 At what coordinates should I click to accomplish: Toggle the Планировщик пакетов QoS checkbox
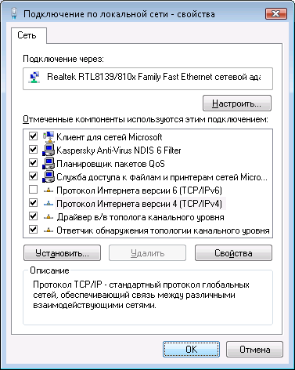33,163
